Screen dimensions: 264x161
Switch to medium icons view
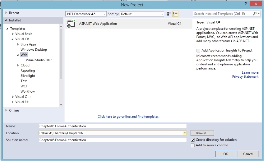tap(169, 14)
